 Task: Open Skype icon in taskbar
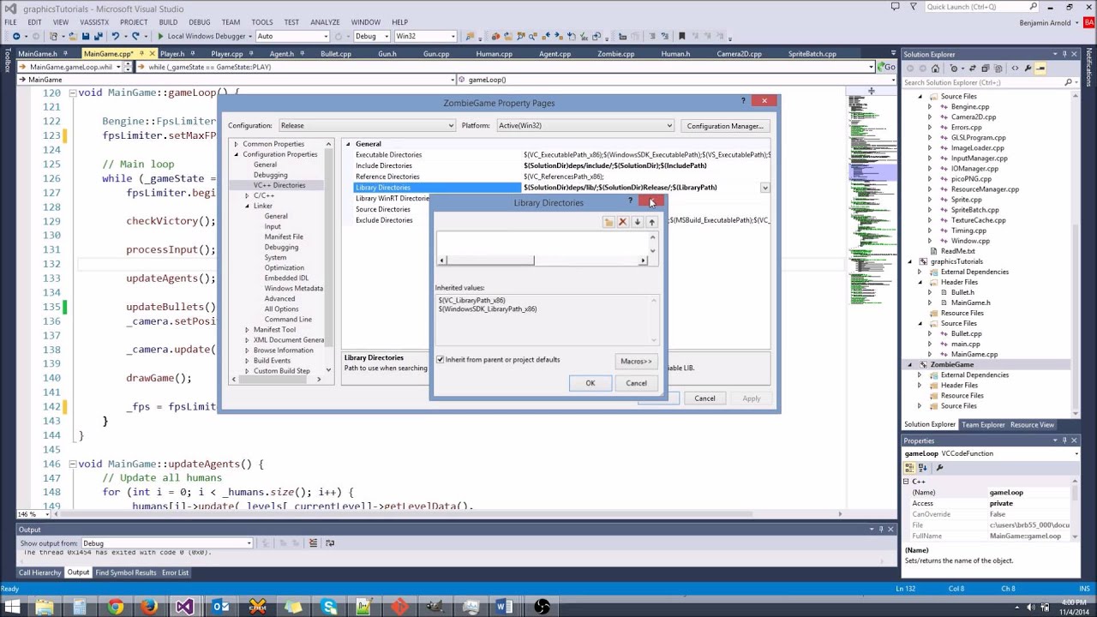point(329,607)
